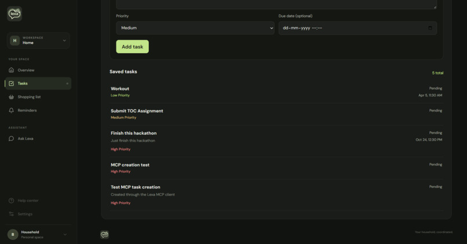Click Medium Priority label under Submit TOC Assignment
Viewport: 467px width, 244px height.
123,118
